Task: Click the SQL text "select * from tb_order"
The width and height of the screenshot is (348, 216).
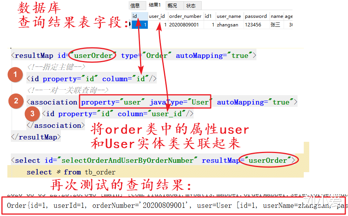Action: (71, 172)
